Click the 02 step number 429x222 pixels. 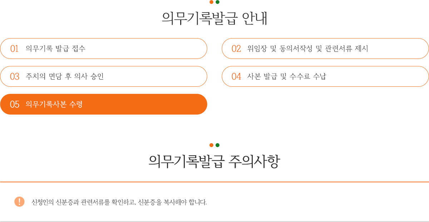pos(236,49)
